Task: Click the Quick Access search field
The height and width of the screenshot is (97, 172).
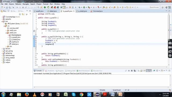Action: (x=154, y=7)
